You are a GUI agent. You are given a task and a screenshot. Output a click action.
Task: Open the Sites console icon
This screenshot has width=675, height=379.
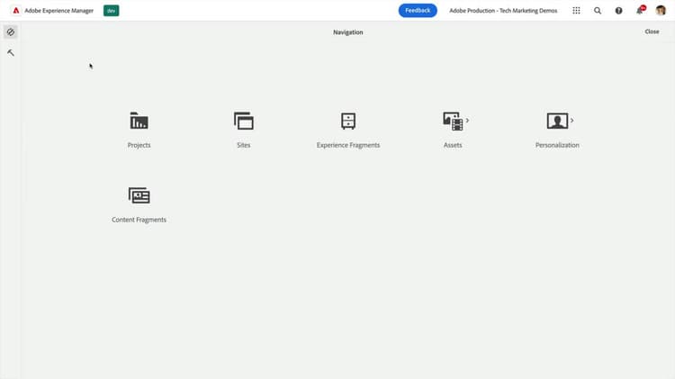[x=244, y=121]
